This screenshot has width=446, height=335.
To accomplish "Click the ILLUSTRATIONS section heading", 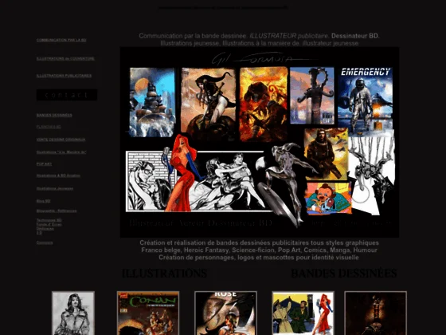I will [164, 274].
